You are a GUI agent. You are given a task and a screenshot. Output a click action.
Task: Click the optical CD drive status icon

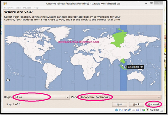click(121, 110)
